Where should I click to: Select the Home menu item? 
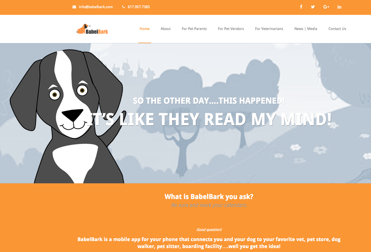(145, 29)
